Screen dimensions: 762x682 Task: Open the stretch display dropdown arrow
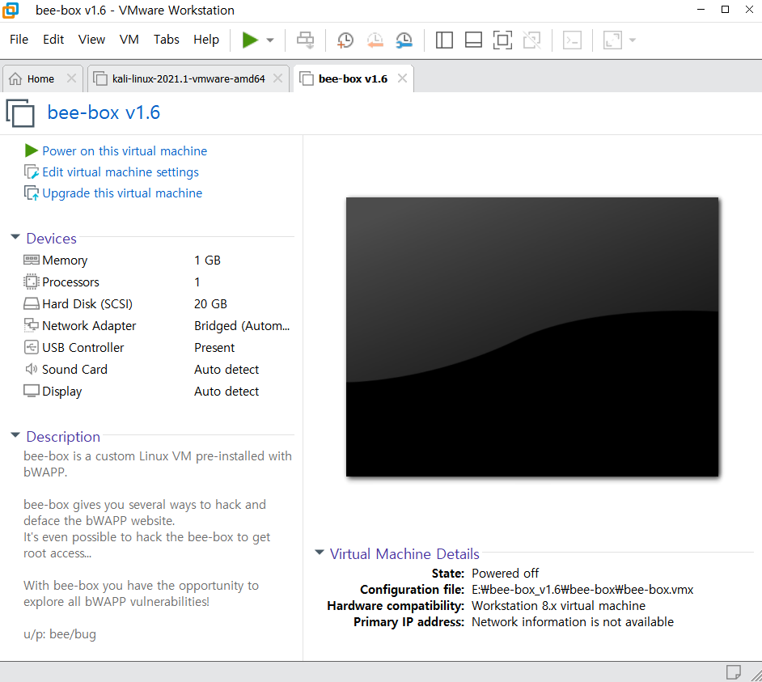tap(633, 40)
